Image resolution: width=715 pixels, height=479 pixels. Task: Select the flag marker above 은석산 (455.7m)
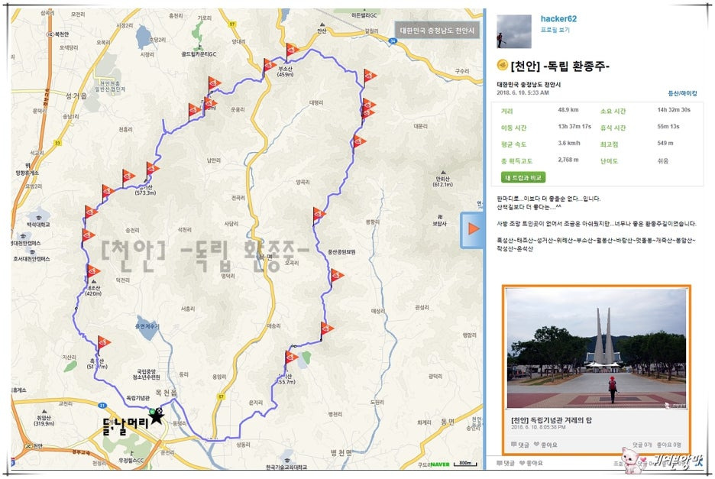[x=290, y=359]
